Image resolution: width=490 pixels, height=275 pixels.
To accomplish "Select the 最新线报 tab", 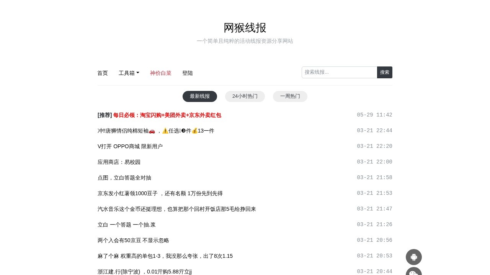I will click(200, 96).
